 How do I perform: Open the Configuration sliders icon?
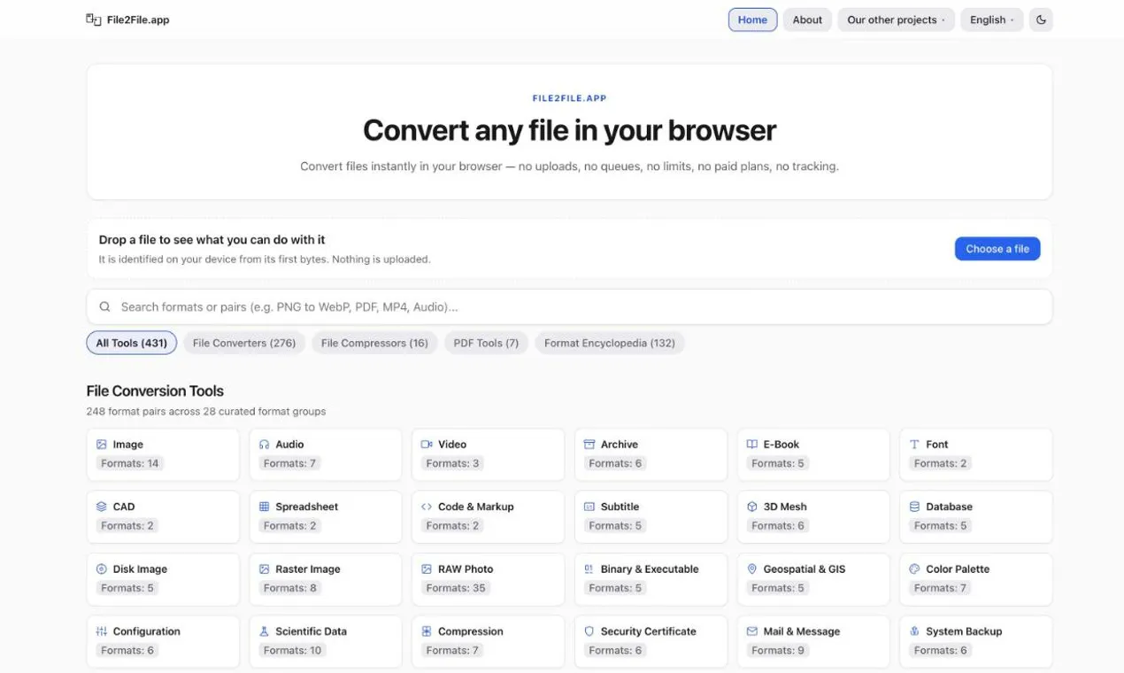102,631
